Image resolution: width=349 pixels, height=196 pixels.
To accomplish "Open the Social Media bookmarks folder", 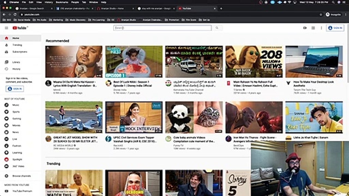I will (22, 20).
